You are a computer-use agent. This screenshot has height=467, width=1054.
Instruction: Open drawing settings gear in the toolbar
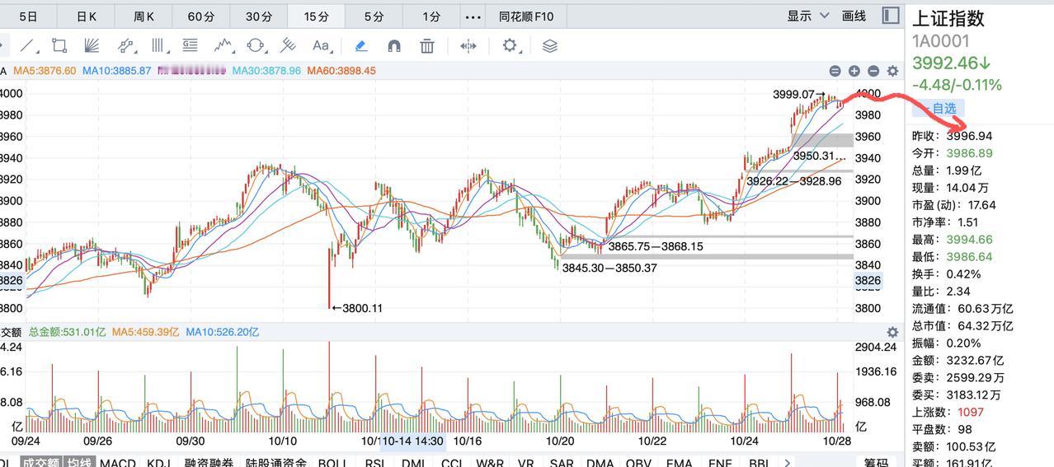[x=510, y=45]
